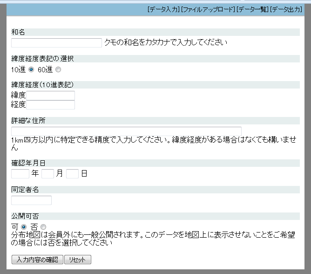The width and height of the screenshot is (311, 274).
Task: Open the データ一覧 link
Action: coord(252,9)
